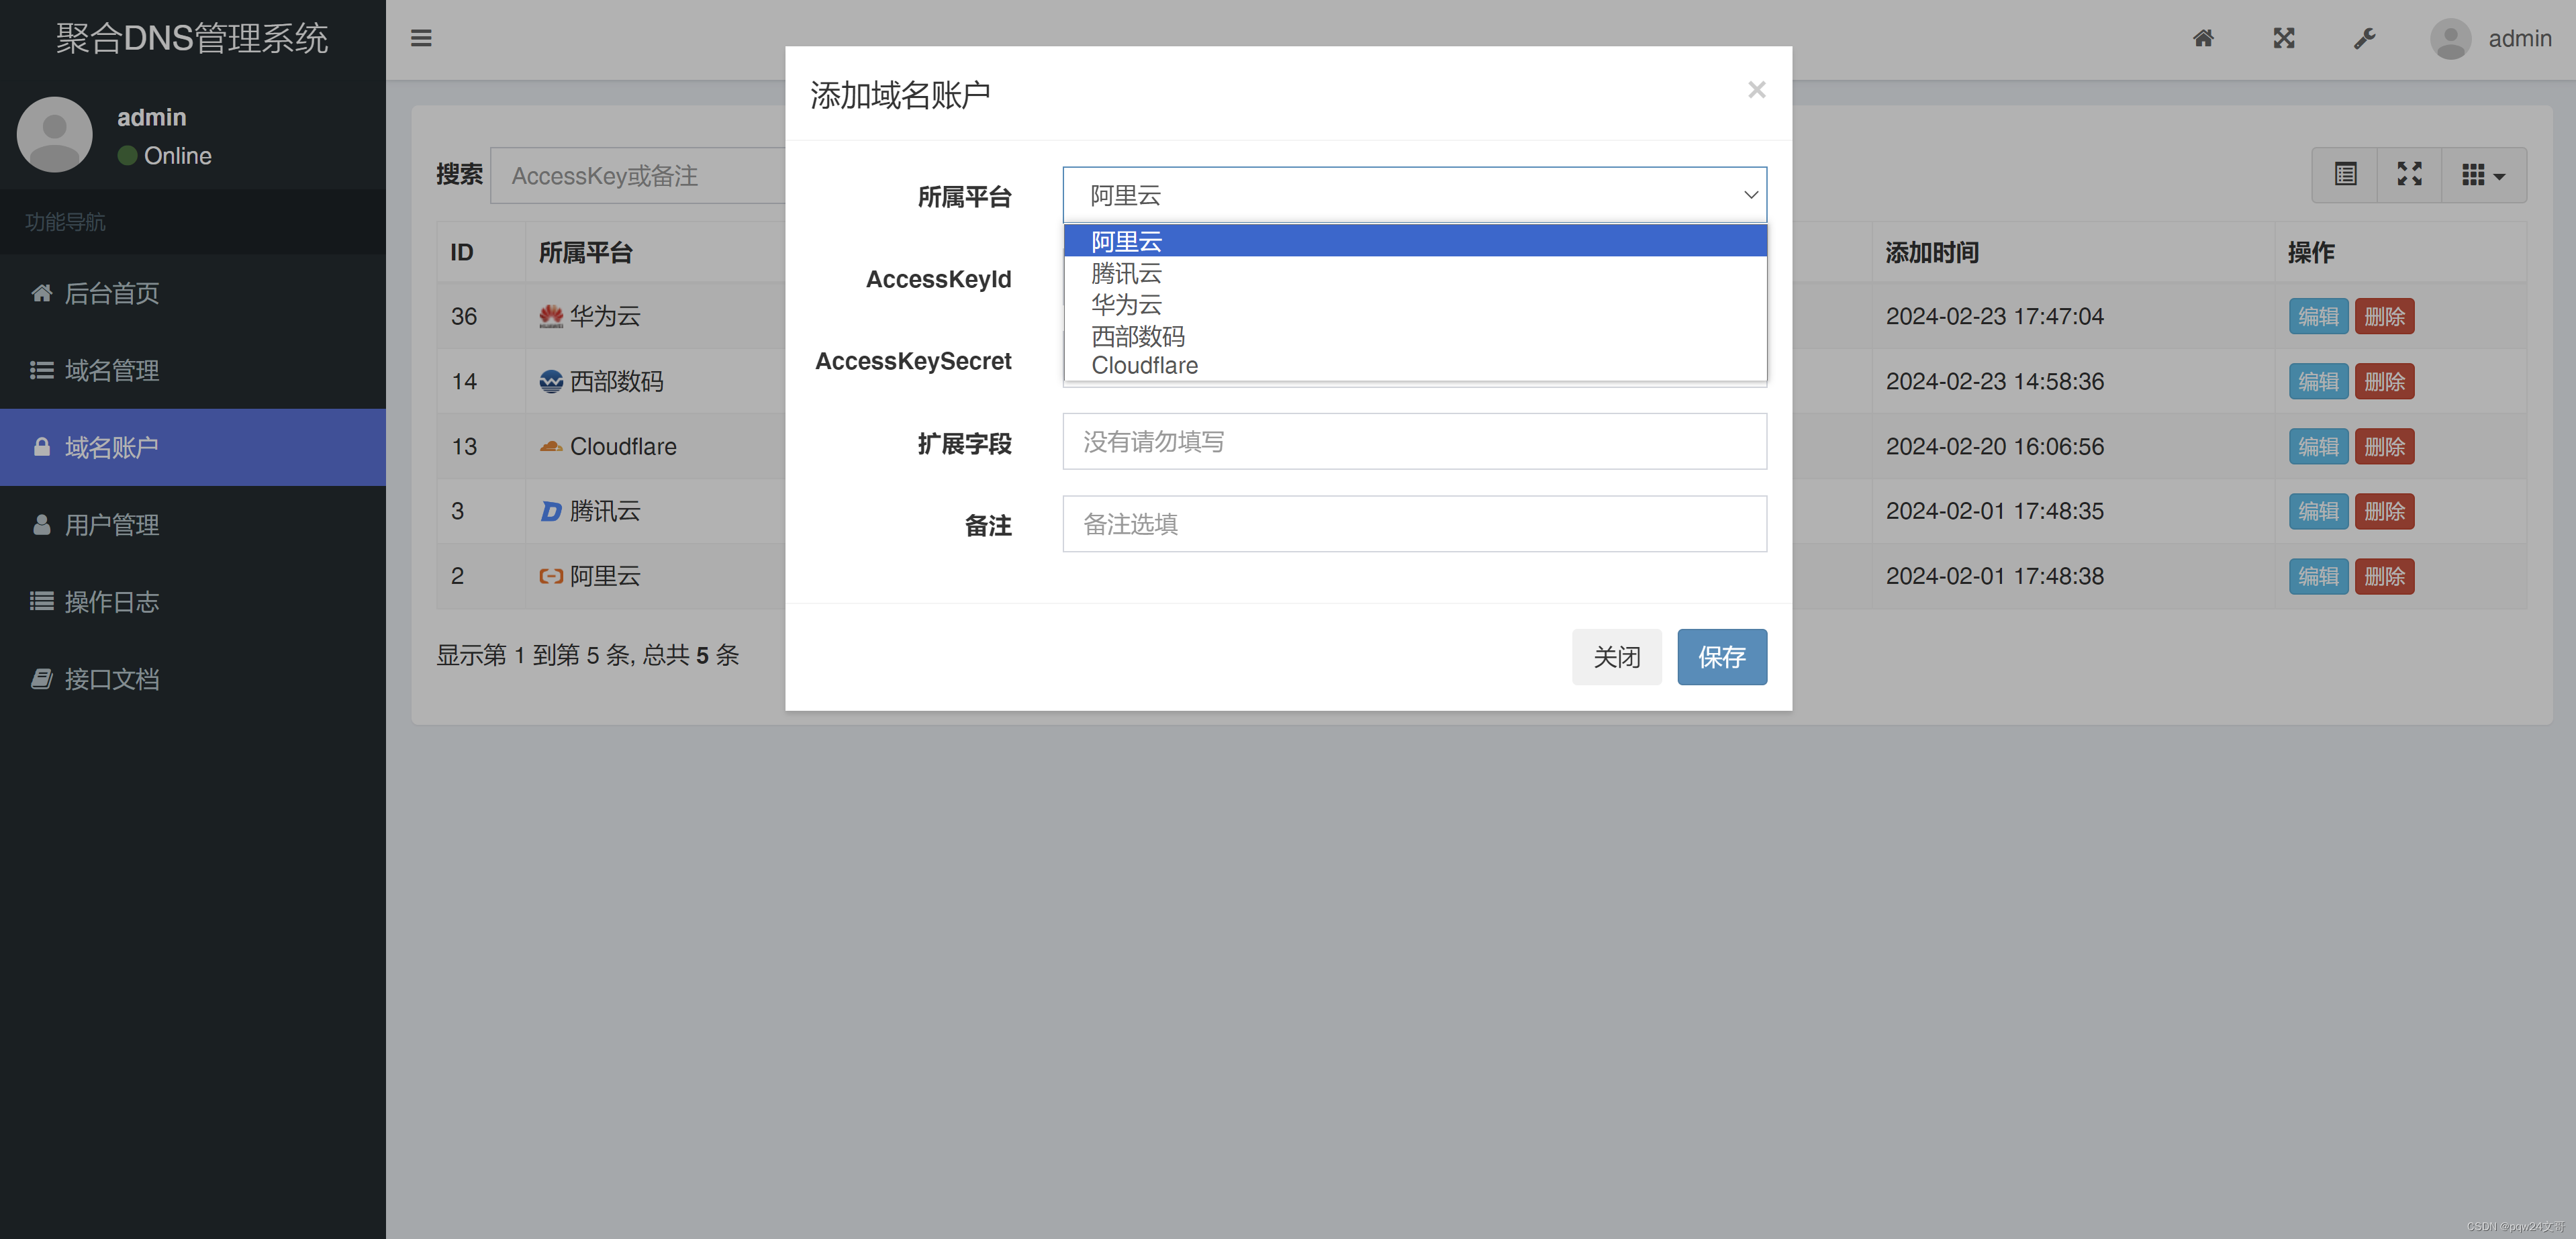
Task: Click 保存 to save the account
Action: pyautogui.click(x=1722, y=656)
